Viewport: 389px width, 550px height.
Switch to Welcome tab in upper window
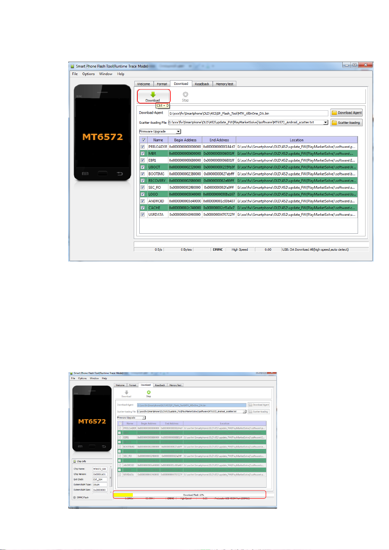pyautogui.click(x=144, y=84)
